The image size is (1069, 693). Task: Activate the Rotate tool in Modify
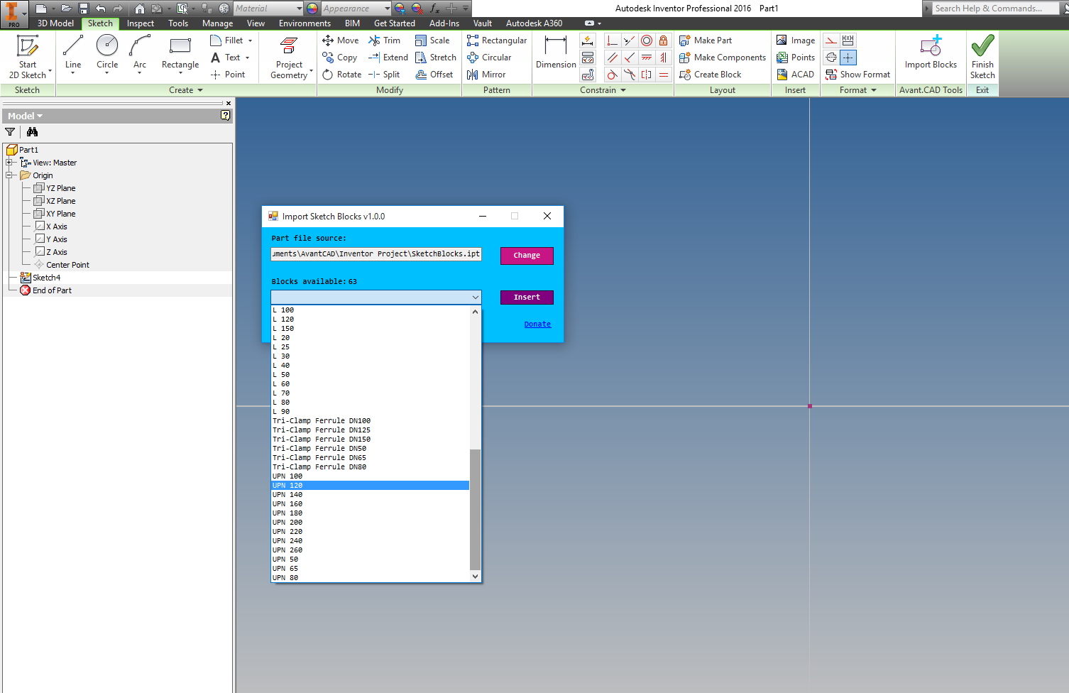click(x=342, y=75)
